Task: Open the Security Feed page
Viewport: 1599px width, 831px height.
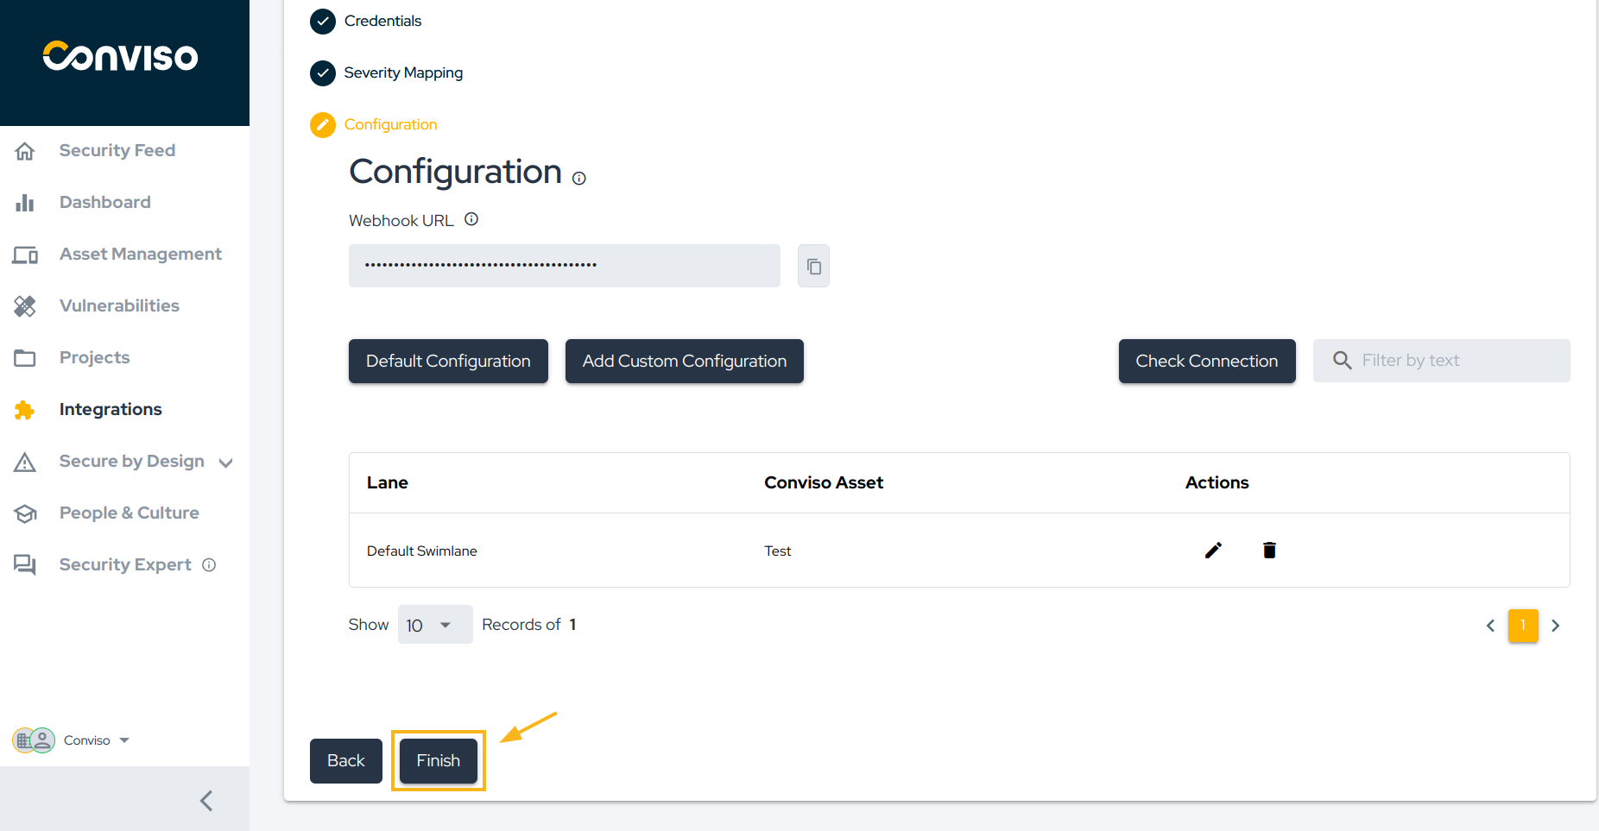Action: pos(117,150)
